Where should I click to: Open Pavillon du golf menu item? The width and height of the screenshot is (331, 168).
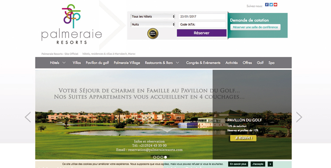tap(97, 63)
